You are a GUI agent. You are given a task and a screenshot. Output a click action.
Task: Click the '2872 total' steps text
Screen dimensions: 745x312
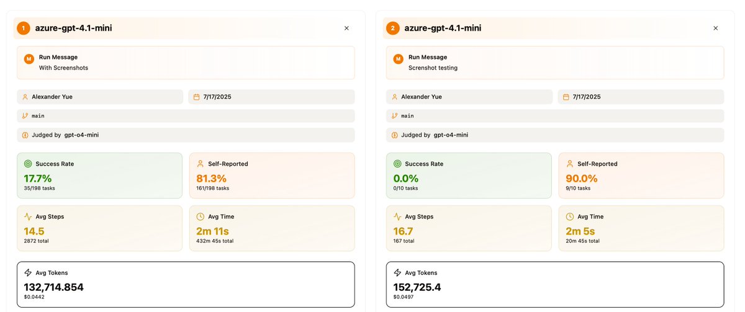click(x=37, y=241)
